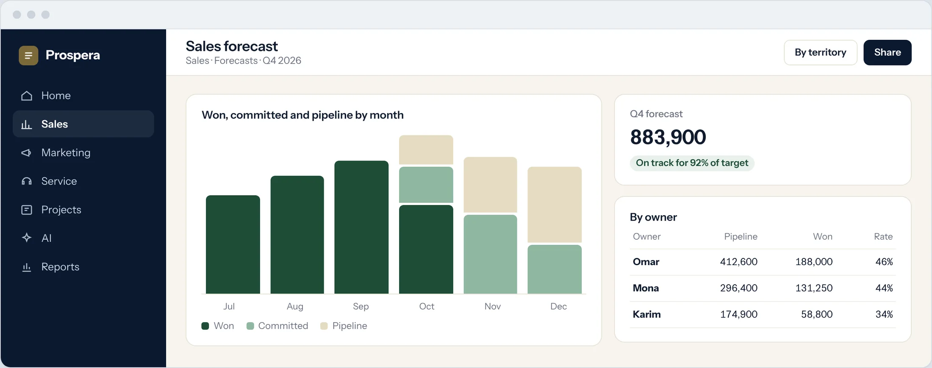Click the Sales bar chart icon
The width and height of the screenshot is (932, 368).
[x=27, y=124]
